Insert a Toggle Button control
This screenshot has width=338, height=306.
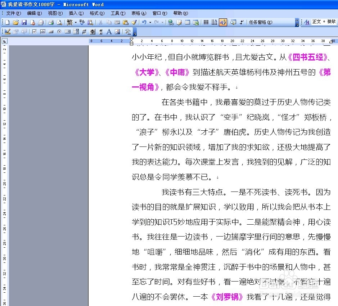pyautogui.click(x=84, y=32)
